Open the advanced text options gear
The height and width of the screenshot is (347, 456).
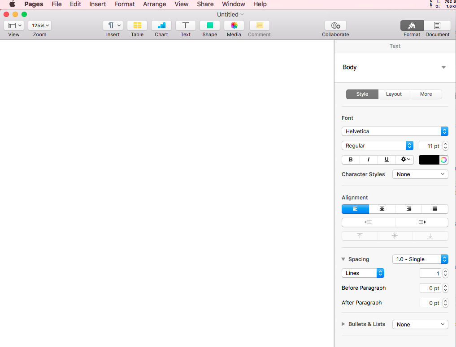pos(404,160)
